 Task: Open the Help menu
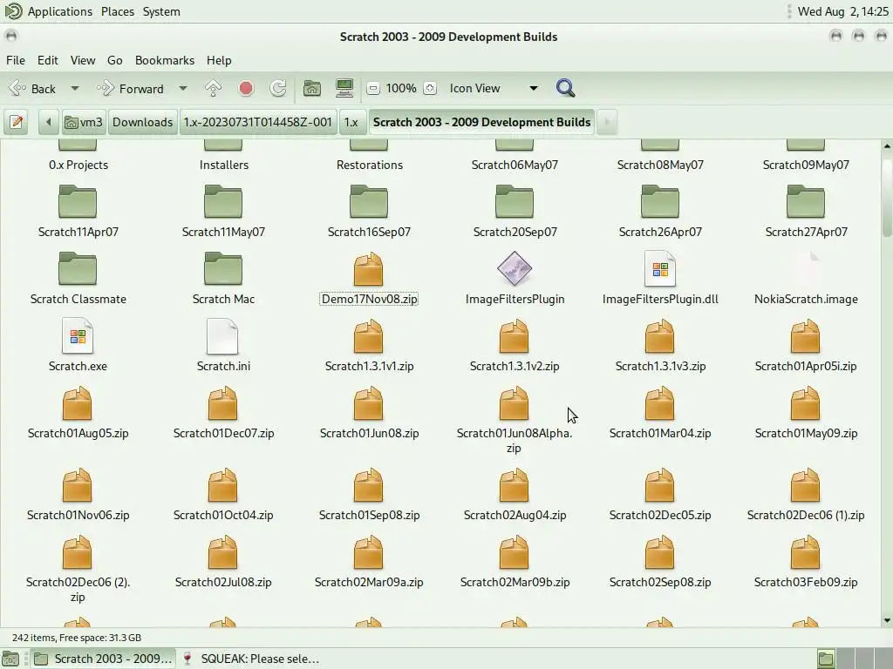(x=219, y=60)
